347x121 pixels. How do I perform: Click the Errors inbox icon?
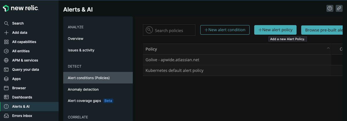(x=6, y=116)
